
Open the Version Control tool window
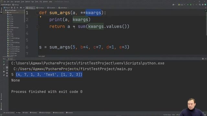tap(9, 113)
